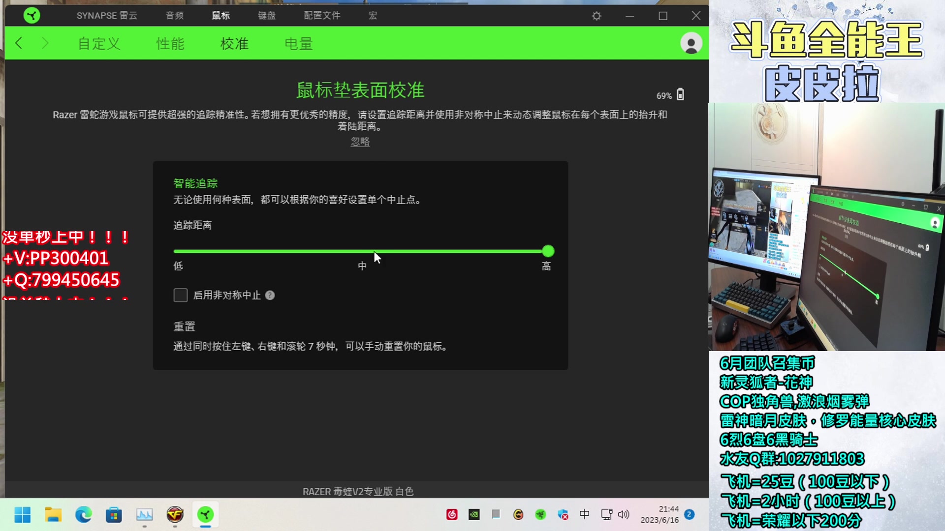Viewport: 945px width, 531px height.
Task: Open the 配置文件 menu
Action: [x=322, y=15]
